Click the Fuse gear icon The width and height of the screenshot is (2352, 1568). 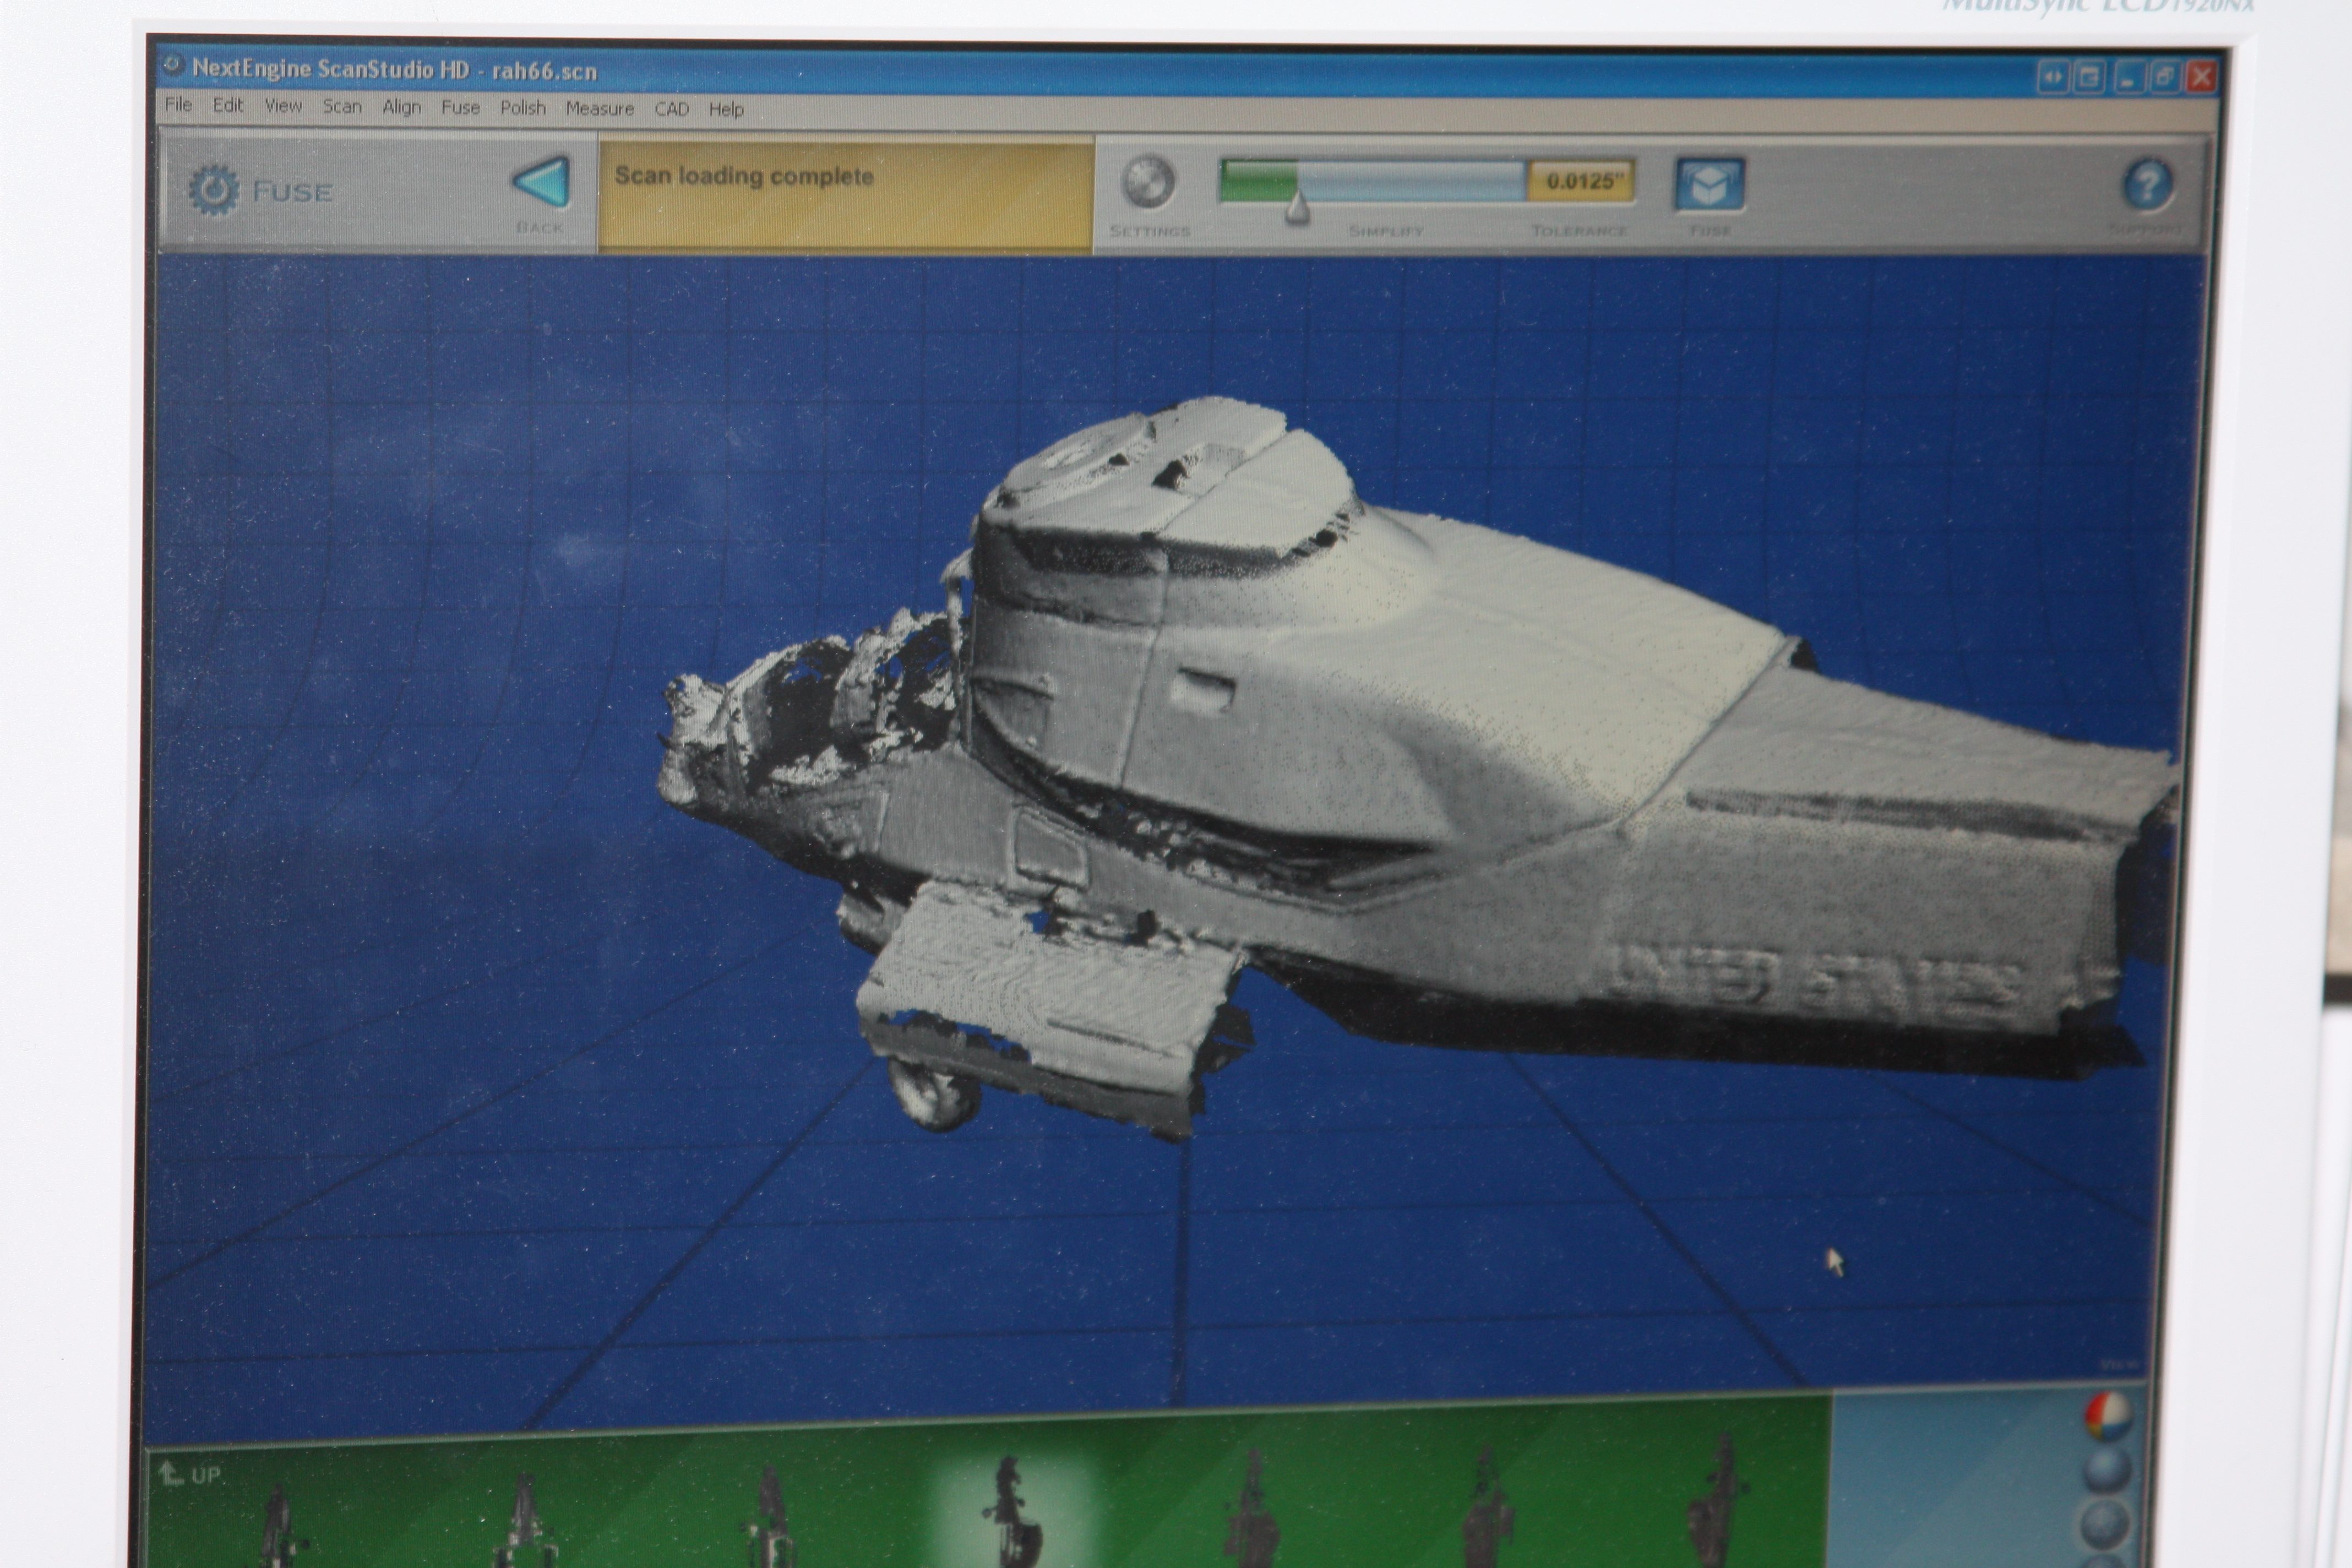(214, 189)
